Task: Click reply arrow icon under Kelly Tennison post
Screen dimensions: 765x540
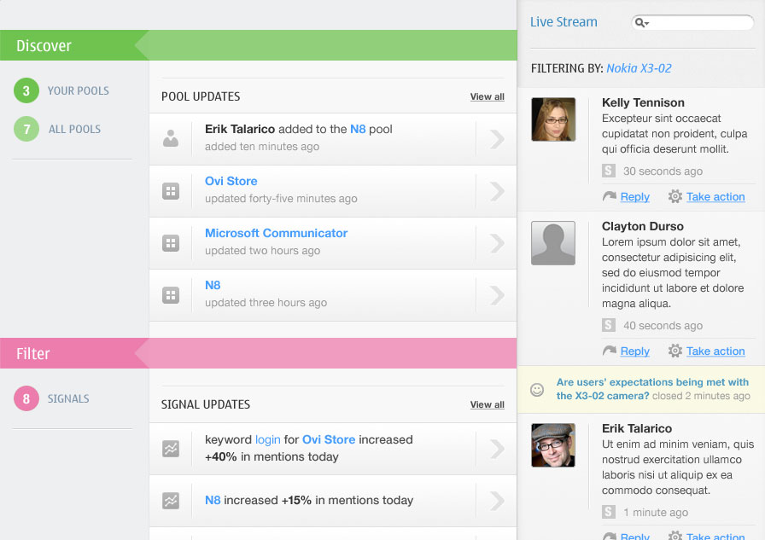Action: point(610,196)
